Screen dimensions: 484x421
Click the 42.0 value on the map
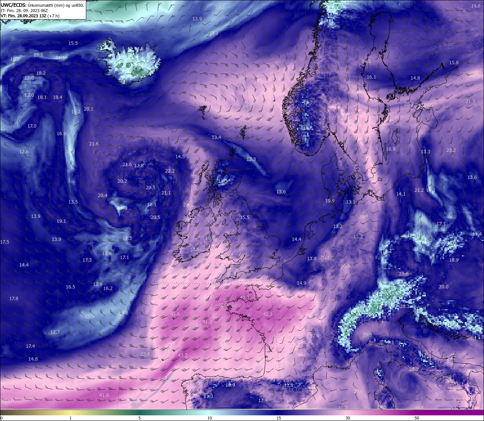223,305
